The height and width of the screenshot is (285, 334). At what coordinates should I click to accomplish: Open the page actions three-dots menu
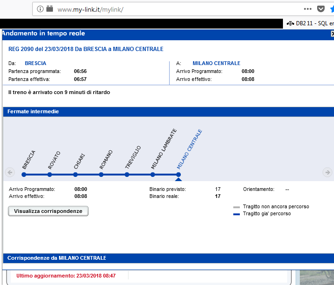(x=308, y=9)
